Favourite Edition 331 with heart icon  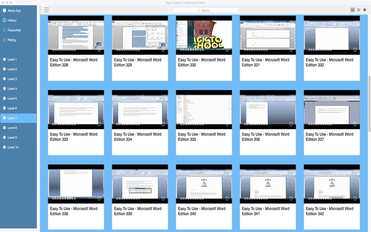(291, 50)
